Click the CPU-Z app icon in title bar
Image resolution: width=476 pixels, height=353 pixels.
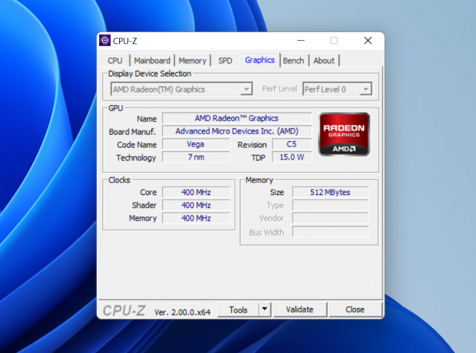pos(105,40)
